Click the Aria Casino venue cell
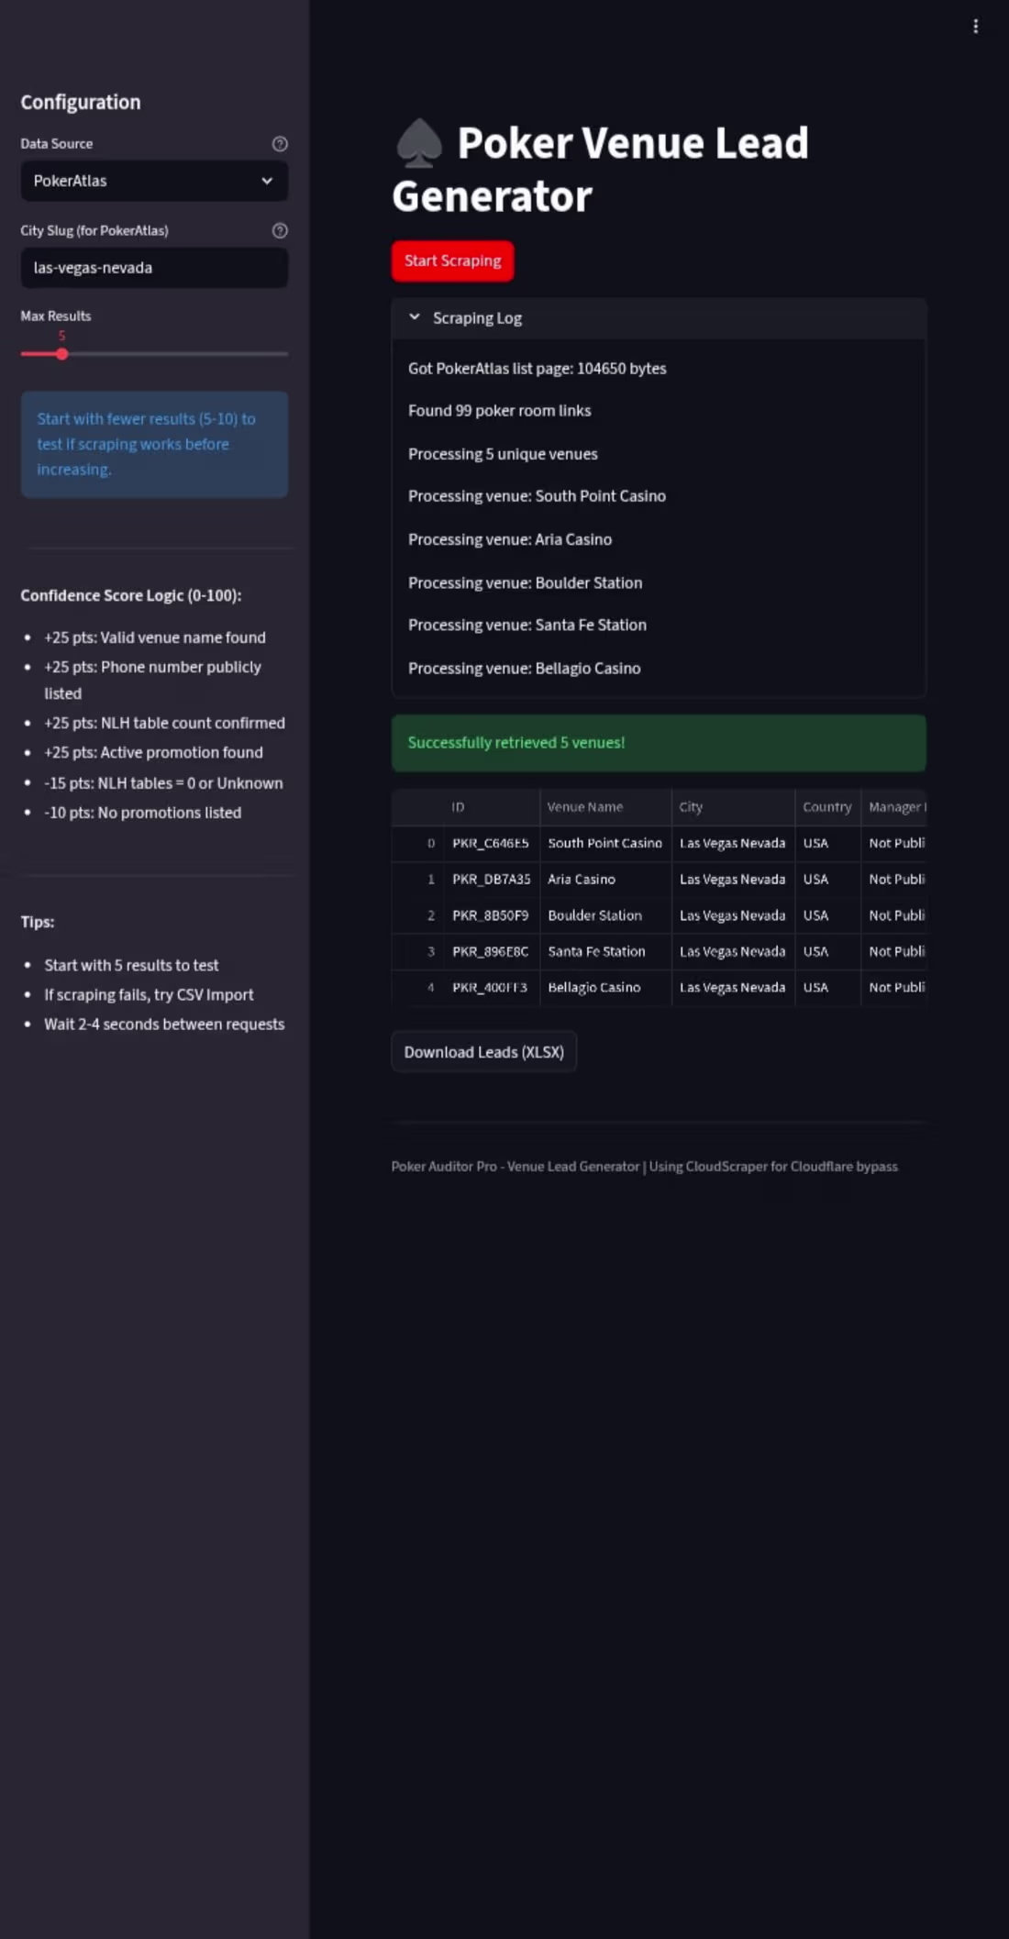 [x=582, y=879]
